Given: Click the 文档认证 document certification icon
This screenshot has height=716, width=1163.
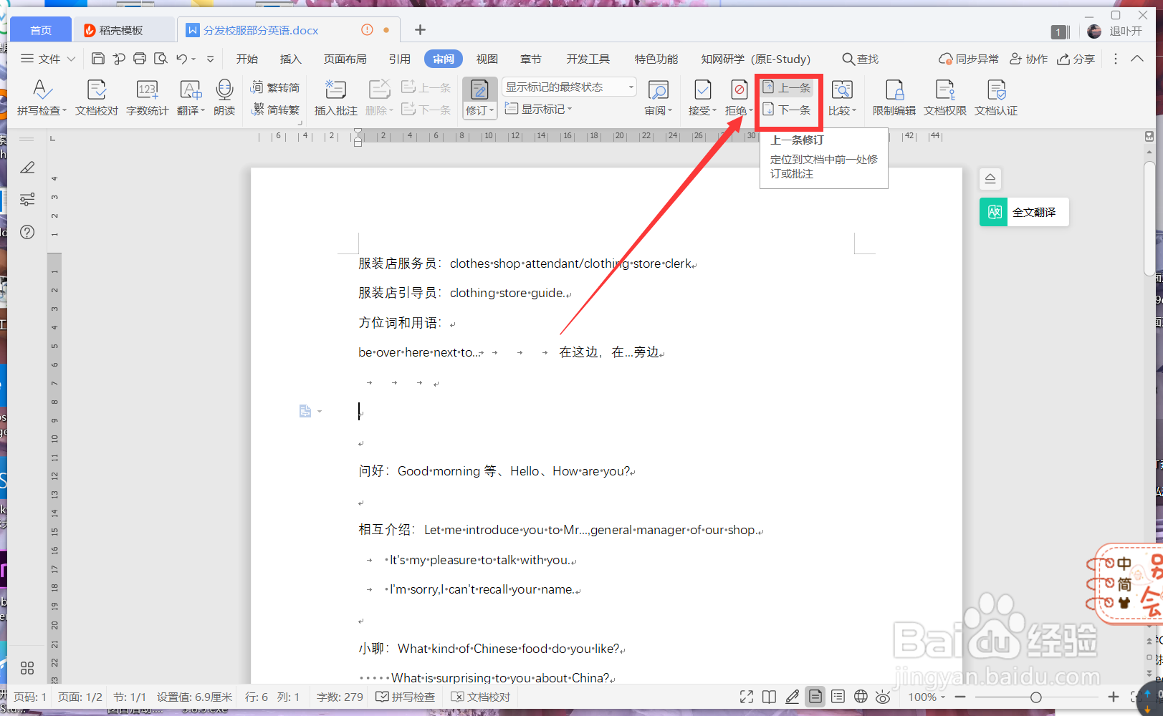Looking at the screenshot, I should pyautogui.click(x=996, y=97).
